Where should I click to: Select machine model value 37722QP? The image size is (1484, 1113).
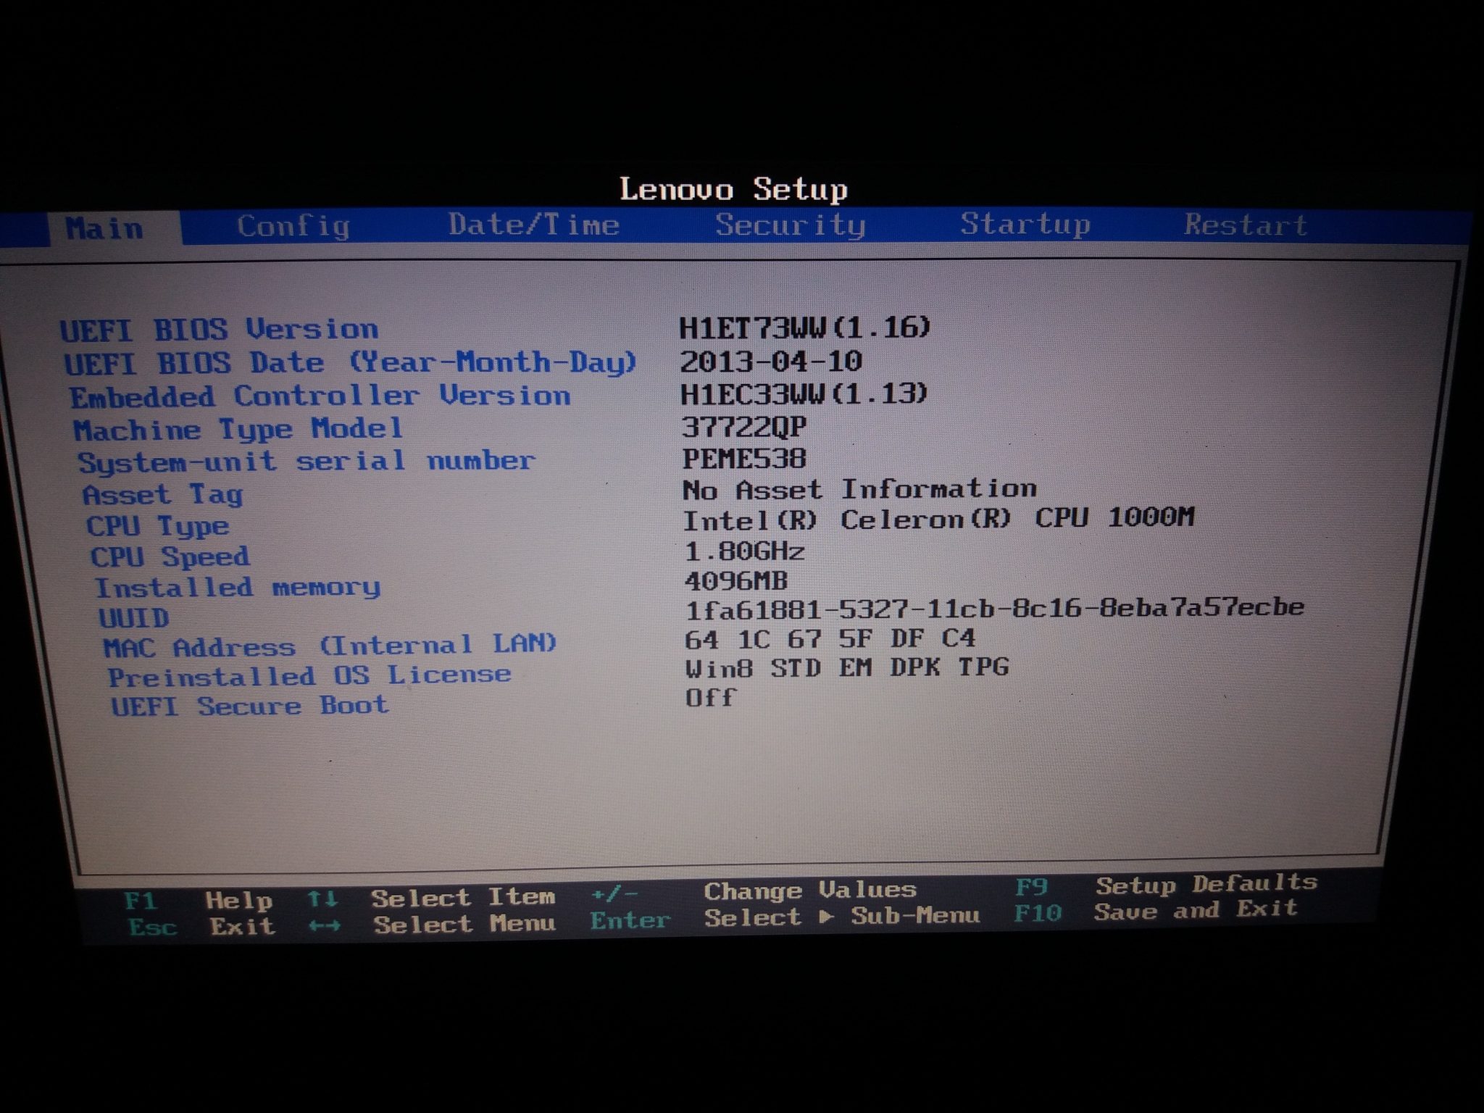(x=744, y=426)
